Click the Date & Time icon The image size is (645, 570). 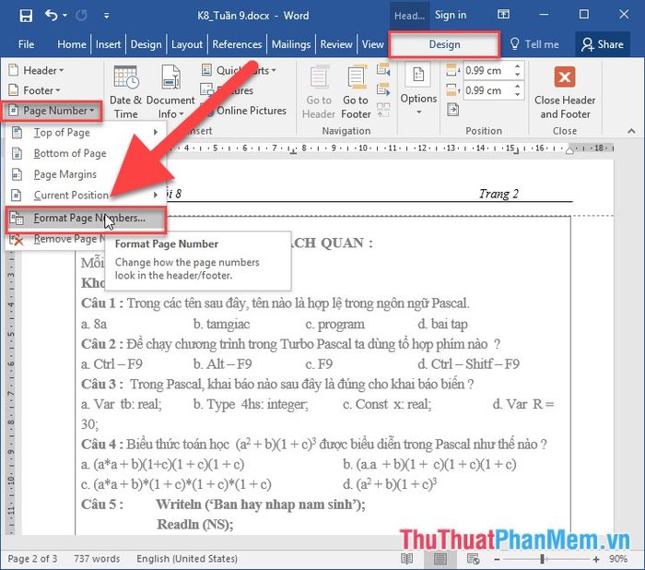[126, 77]
